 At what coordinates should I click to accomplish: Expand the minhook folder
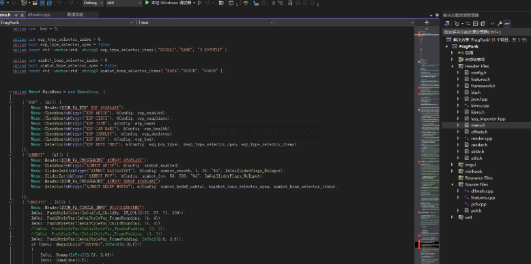point(452,171)
